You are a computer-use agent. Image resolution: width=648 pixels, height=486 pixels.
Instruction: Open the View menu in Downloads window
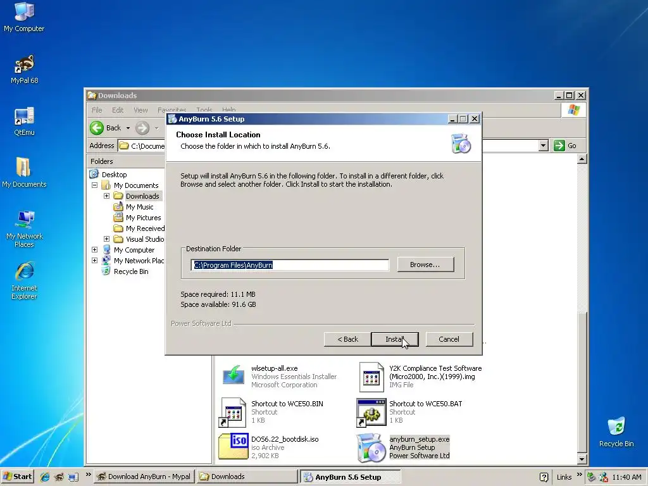140,110
